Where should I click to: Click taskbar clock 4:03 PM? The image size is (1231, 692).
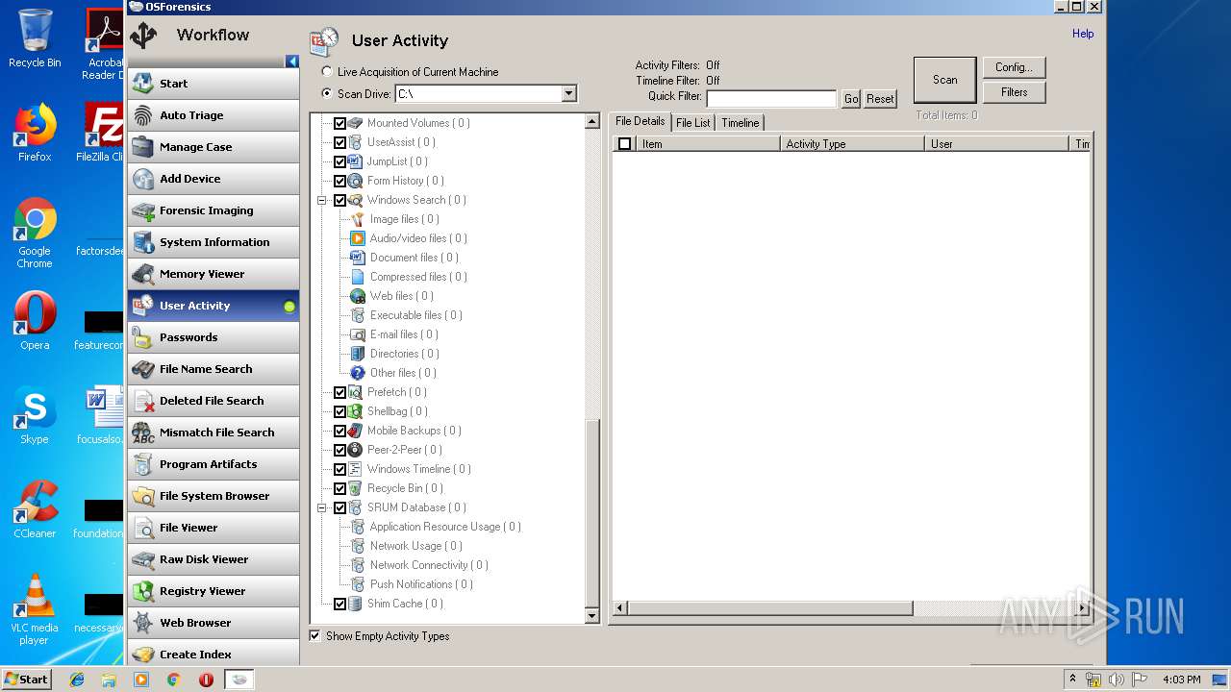pos(1182,680)
